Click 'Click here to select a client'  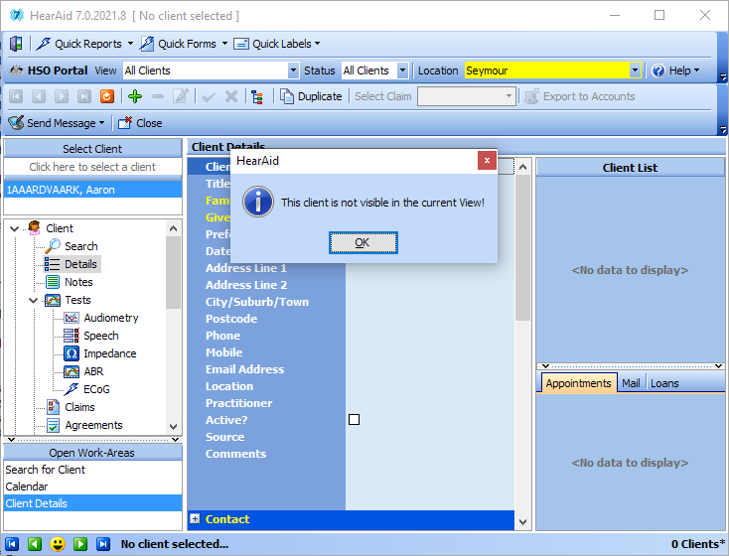(x=92, y=167)
